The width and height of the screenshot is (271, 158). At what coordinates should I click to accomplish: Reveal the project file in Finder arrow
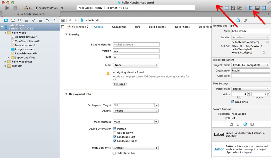point(264,53)
